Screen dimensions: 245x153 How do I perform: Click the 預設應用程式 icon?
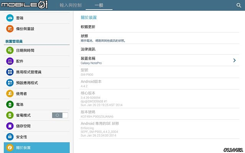(10, 83)
